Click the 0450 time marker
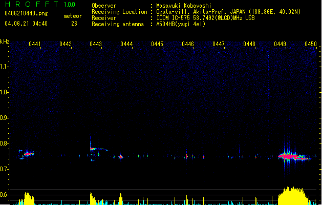 [x=311, y=44]
